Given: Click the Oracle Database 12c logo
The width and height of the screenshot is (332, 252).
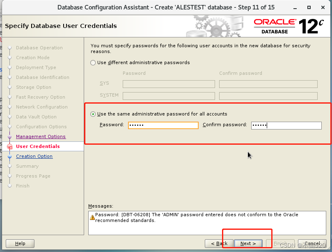Looking at the screenshot, I should point(289,26).
